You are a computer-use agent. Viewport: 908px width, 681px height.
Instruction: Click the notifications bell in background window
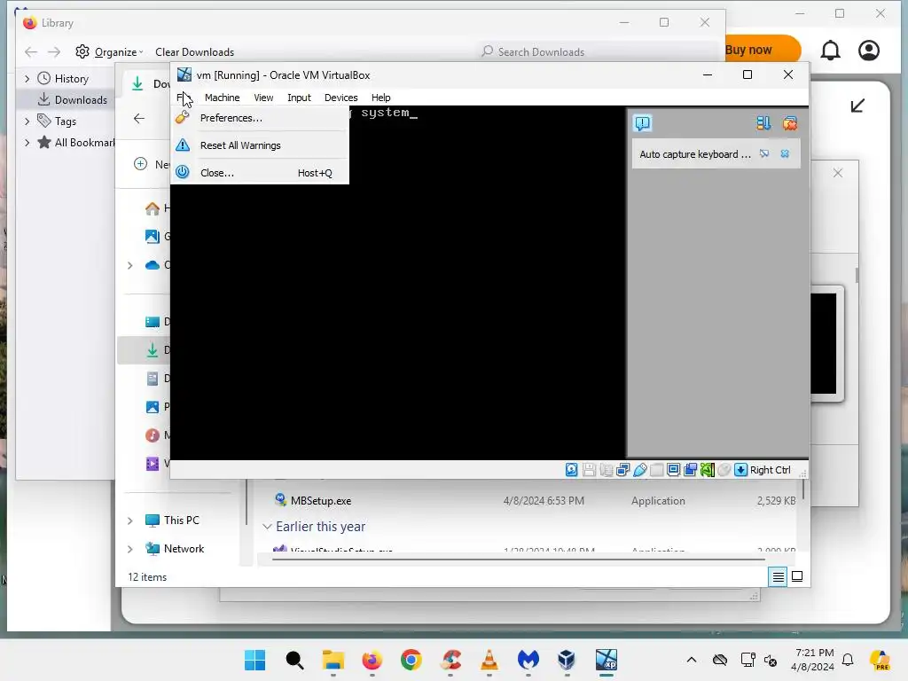coord(830,51)
